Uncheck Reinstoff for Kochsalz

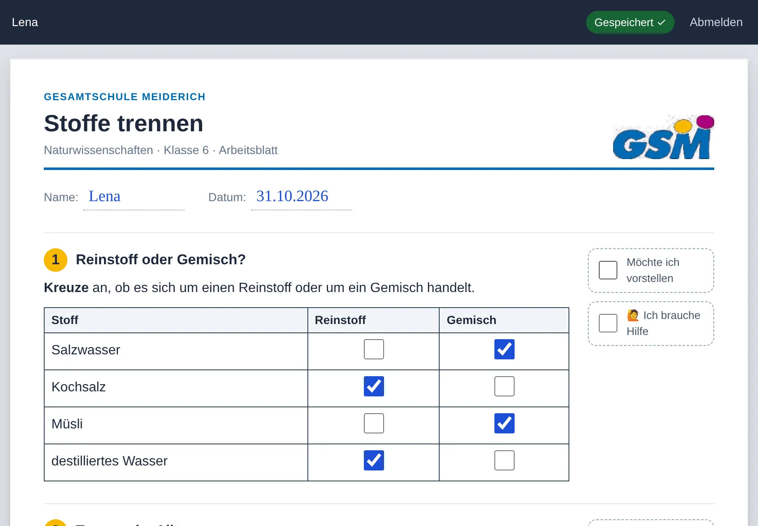click(x=374, y=386)
